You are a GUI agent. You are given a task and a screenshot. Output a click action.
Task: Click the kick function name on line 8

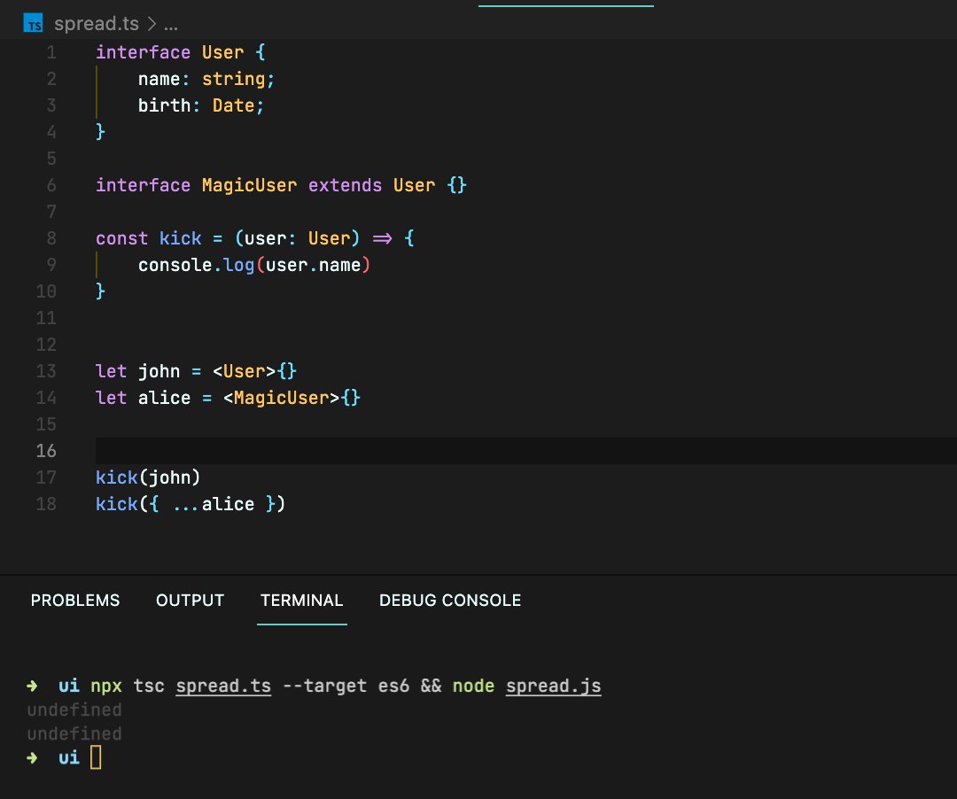[x=180, y=238]
